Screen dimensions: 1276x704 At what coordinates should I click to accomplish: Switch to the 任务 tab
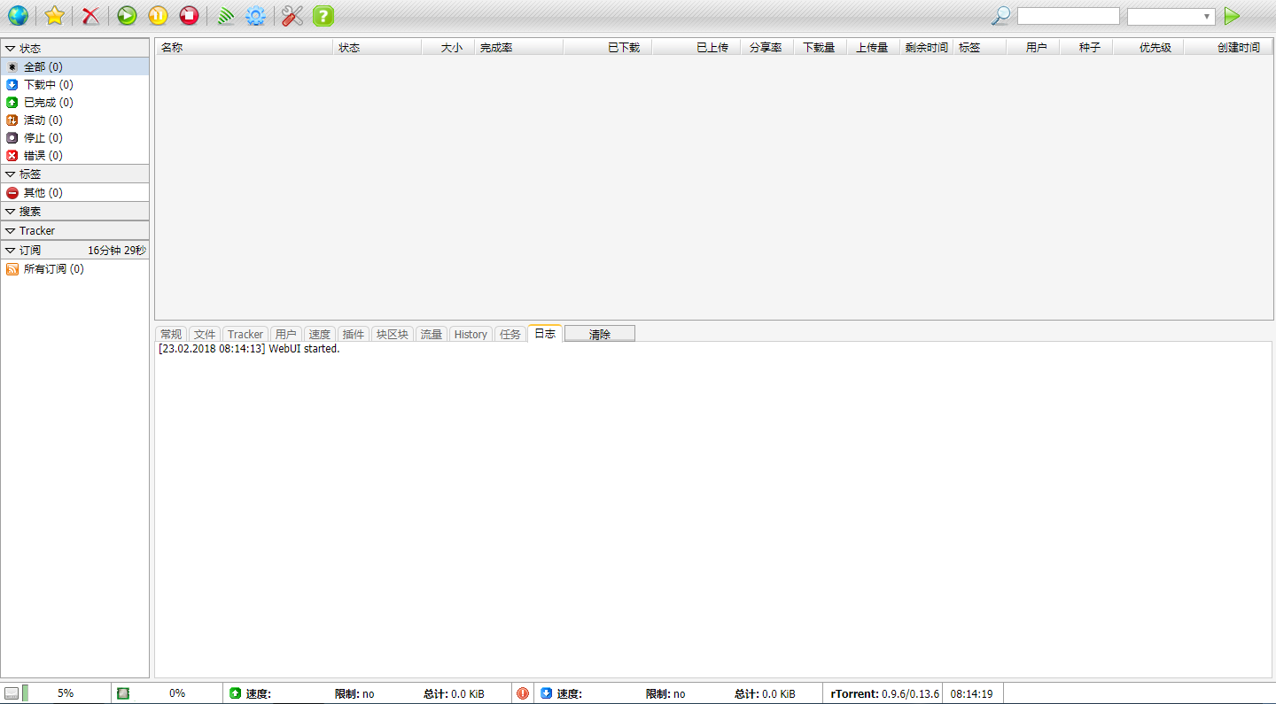510,334
